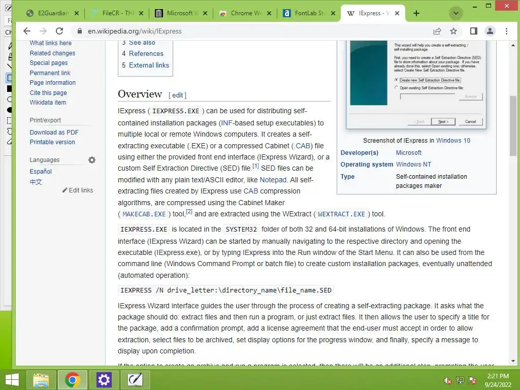The image size is (520, 390).
Task: Open a new browser tab
Action: coord(416,13)
